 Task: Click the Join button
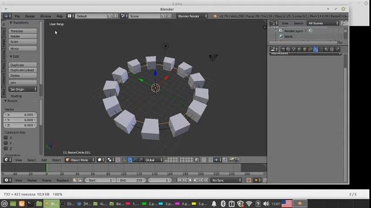click(x=23, y=83)
